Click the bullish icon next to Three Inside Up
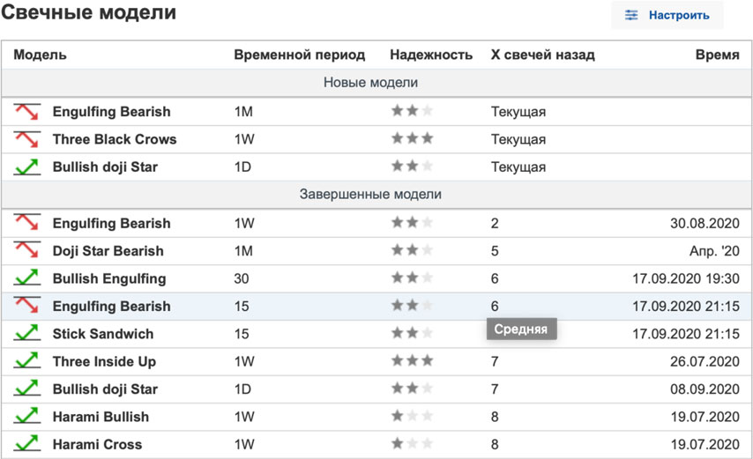753x459 pixels. point(27,361)
